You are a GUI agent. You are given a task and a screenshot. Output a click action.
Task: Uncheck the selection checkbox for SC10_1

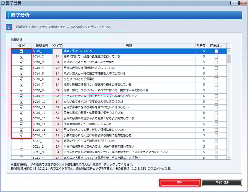(x=21, y=51)
